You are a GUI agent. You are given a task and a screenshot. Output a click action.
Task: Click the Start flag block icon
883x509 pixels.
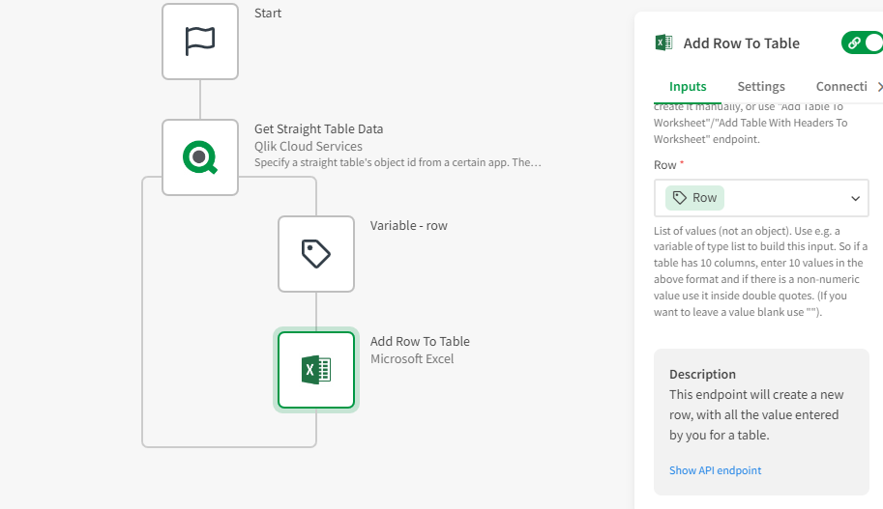200,42
